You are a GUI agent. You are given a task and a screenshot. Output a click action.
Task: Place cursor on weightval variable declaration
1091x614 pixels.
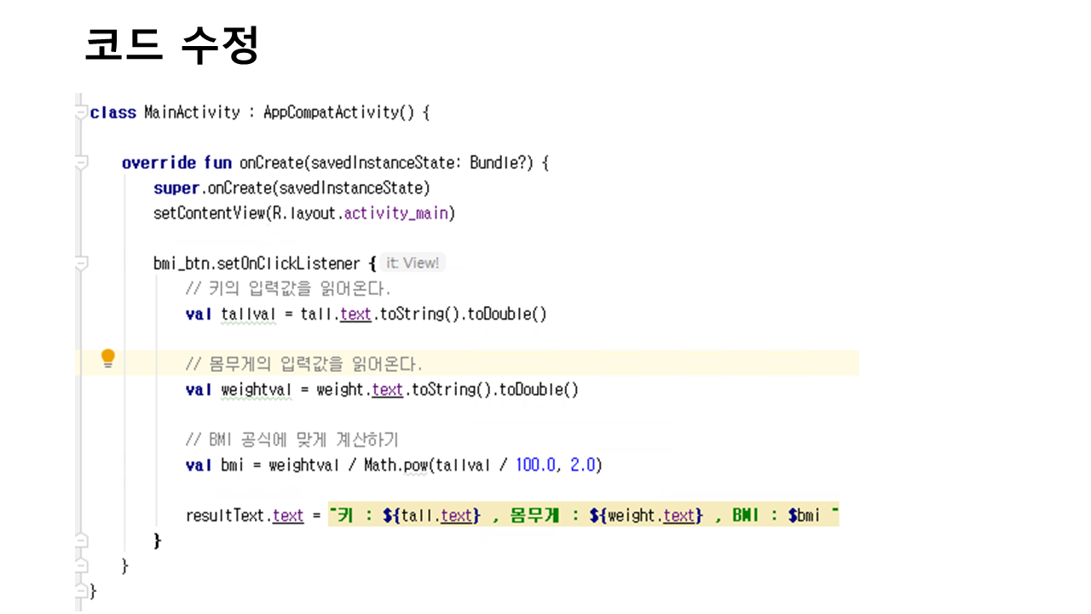pos(257,391)
